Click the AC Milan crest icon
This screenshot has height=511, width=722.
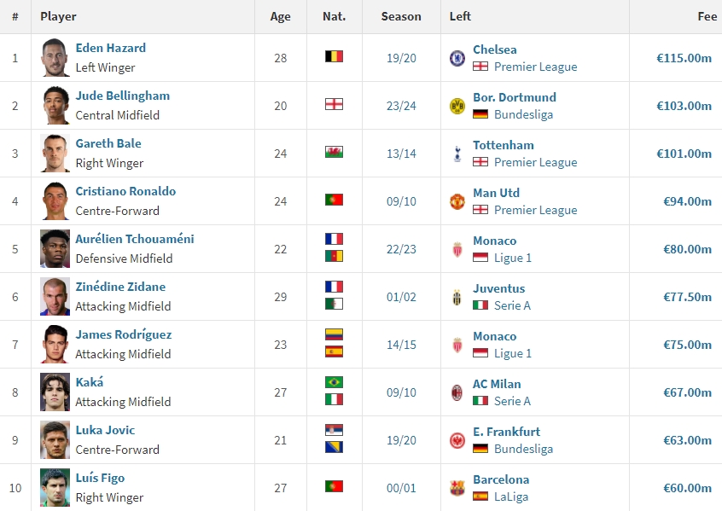(457, 392)
